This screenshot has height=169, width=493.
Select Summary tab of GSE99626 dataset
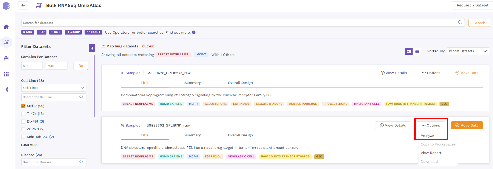coord(192,83)
